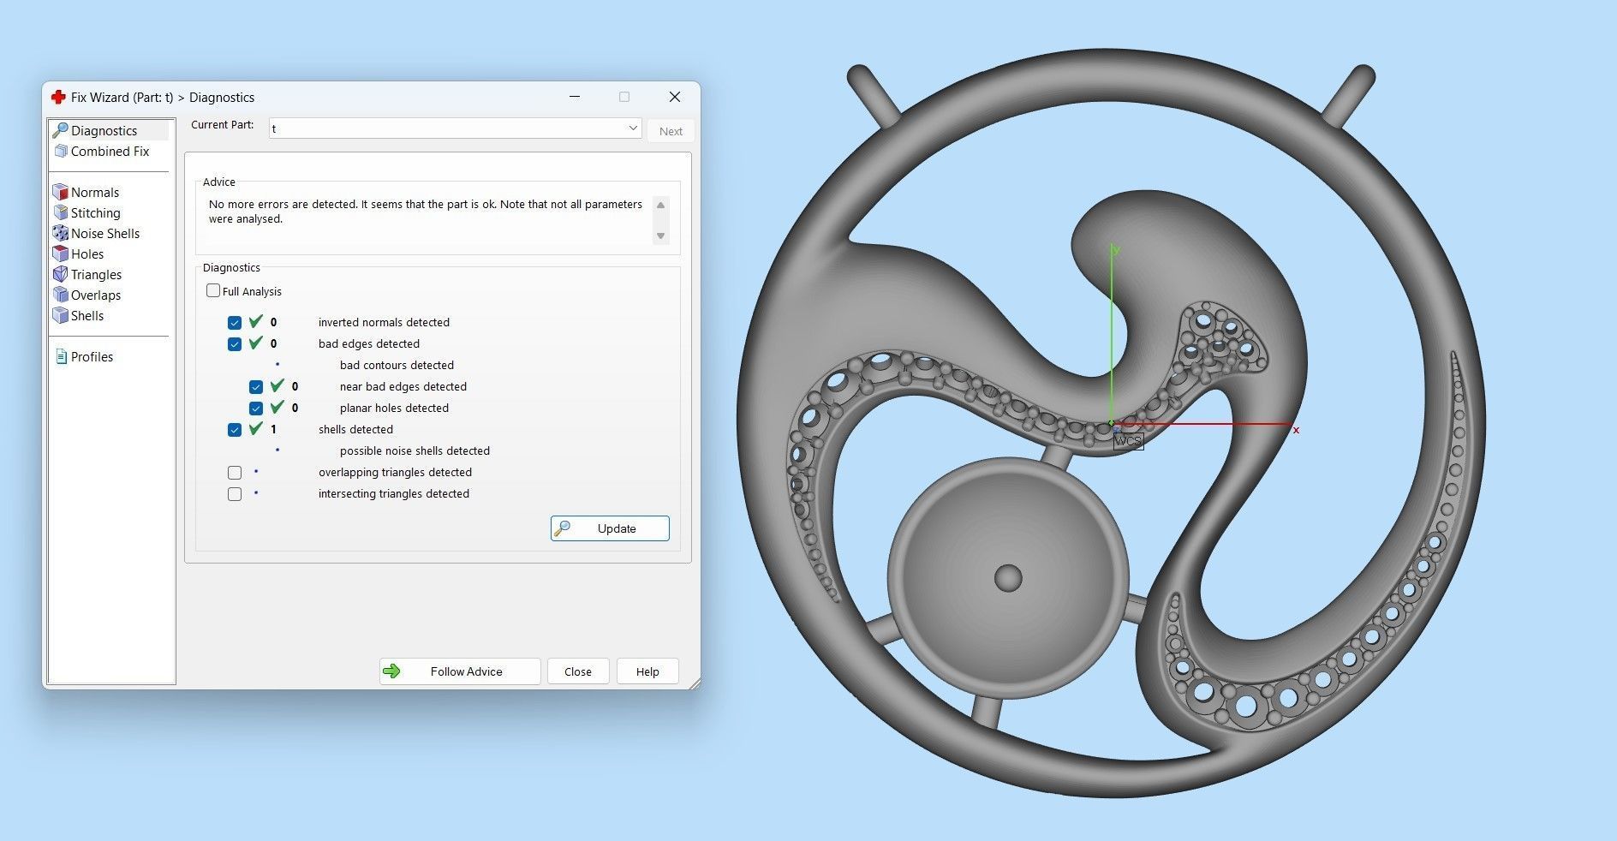This screenshot has width=1617, height=841.
Task: Toggle planar holes detected checkbox
Action: pos(256,409)
